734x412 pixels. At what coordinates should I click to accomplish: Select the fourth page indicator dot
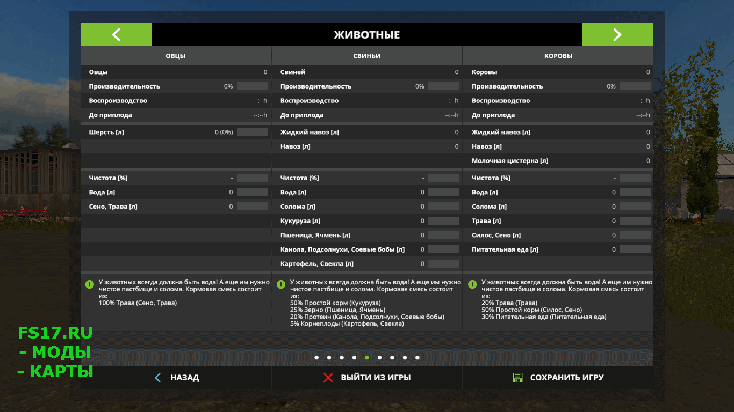click(x=354, y=357)
